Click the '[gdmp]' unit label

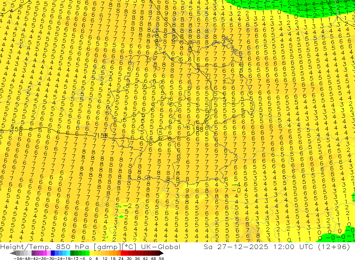[x=107, y=247]
